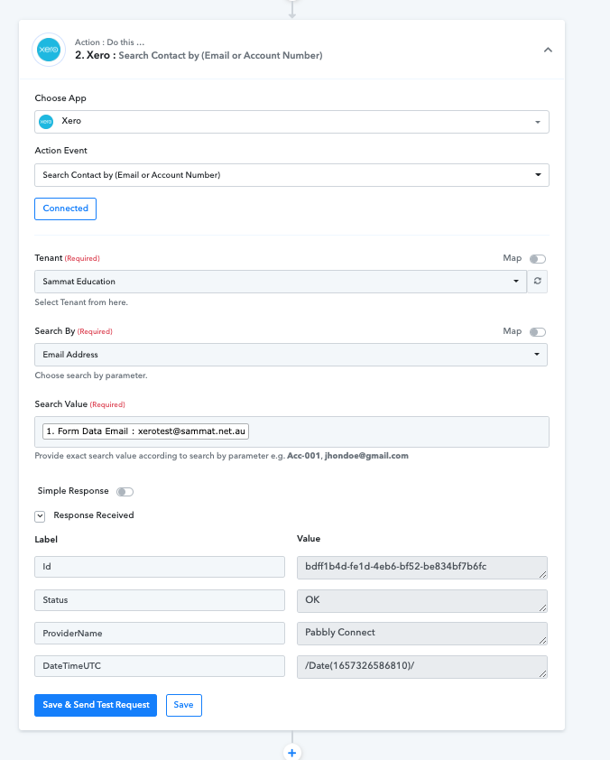Click the 'Select Tenant from here.' hint
Viewport: 610px width, 760px height.
[81, 302]
